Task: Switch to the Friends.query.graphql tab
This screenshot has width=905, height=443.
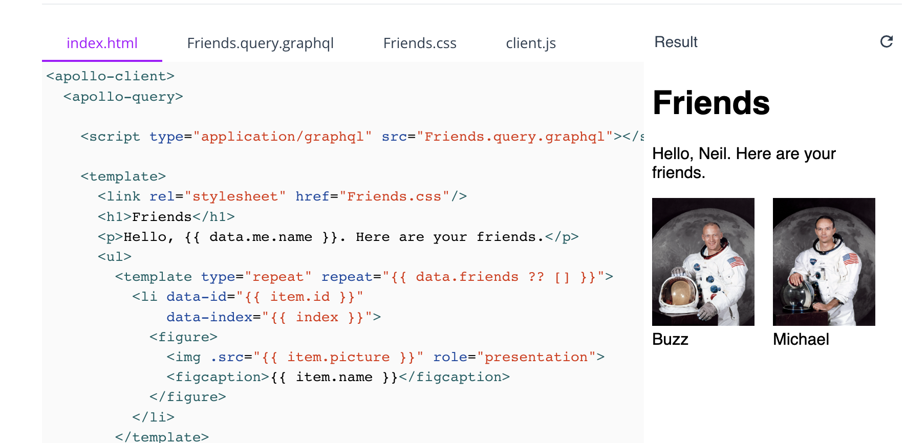Action: click(261, 43)
